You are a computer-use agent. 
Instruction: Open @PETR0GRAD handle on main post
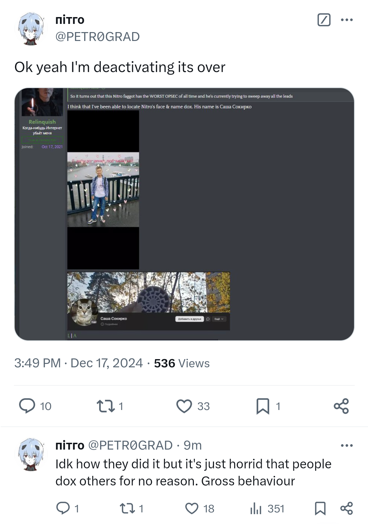[97, 37]
